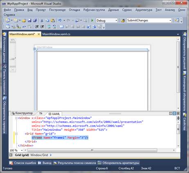Click the designer vertical scrollbar
Viewport: 189px width, 173px height.
[x=178, y=67]
